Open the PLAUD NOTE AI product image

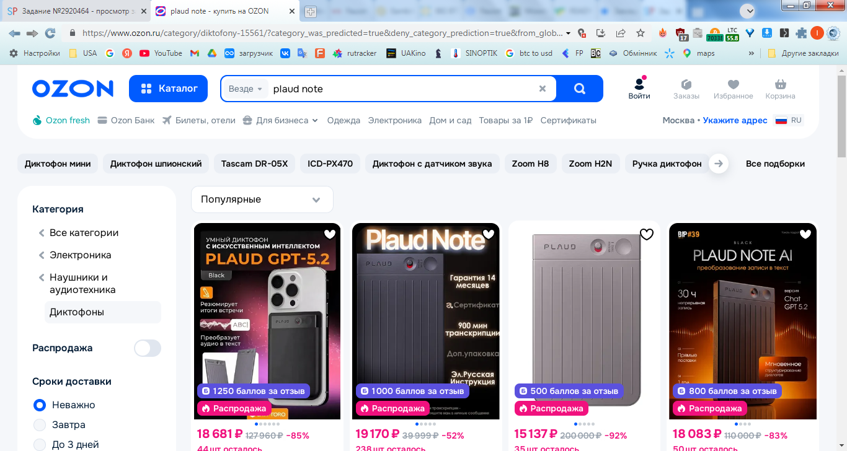(x=743, y=321)
